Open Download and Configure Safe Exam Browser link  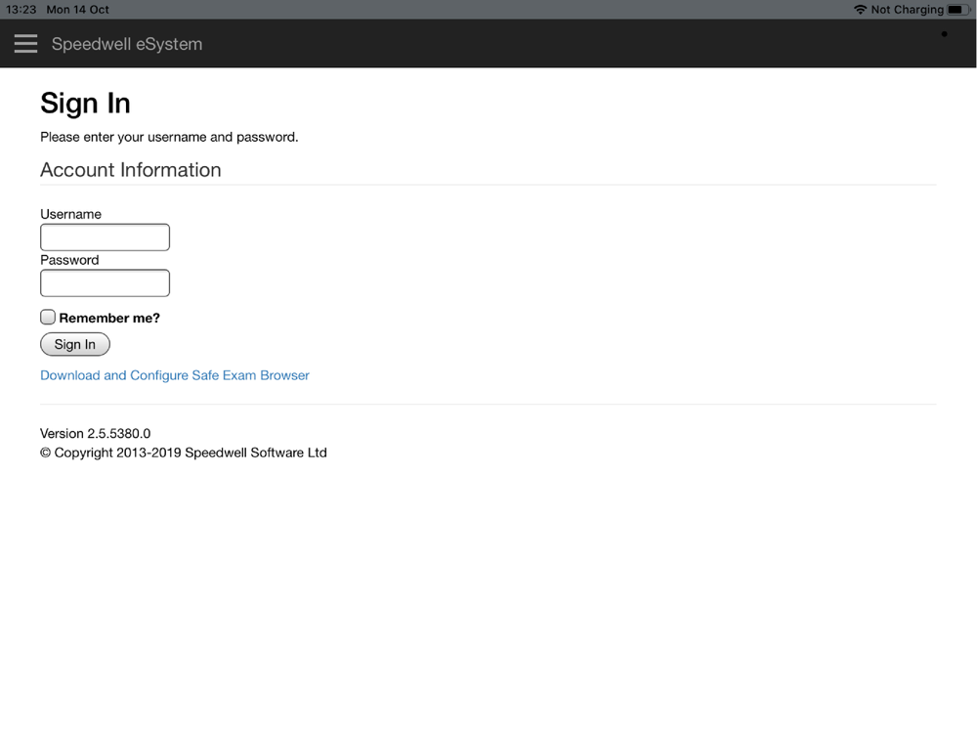tap(175, 375)
